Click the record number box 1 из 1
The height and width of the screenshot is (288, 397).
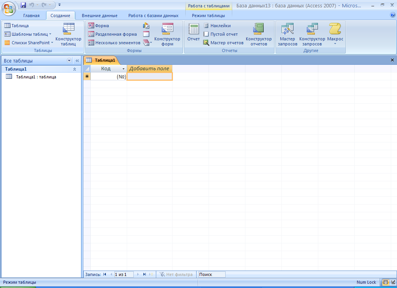124,274
